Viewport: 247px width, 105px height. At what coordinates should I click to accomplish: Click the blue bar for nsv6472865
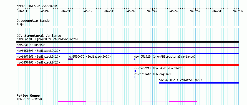[x=199, y=83]
